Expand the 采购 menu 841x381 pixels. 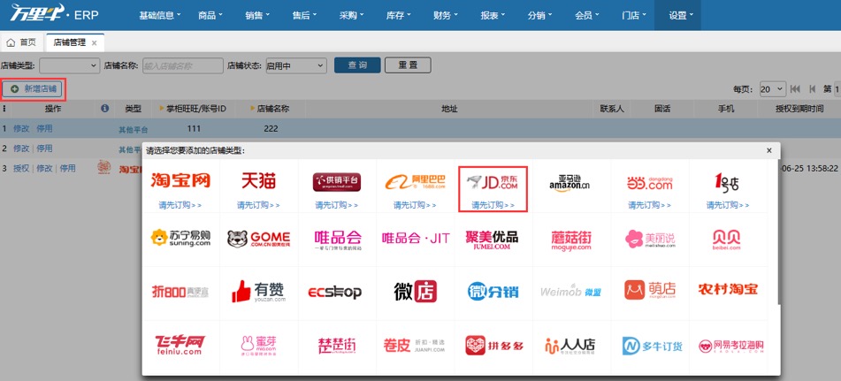point(352,15)
